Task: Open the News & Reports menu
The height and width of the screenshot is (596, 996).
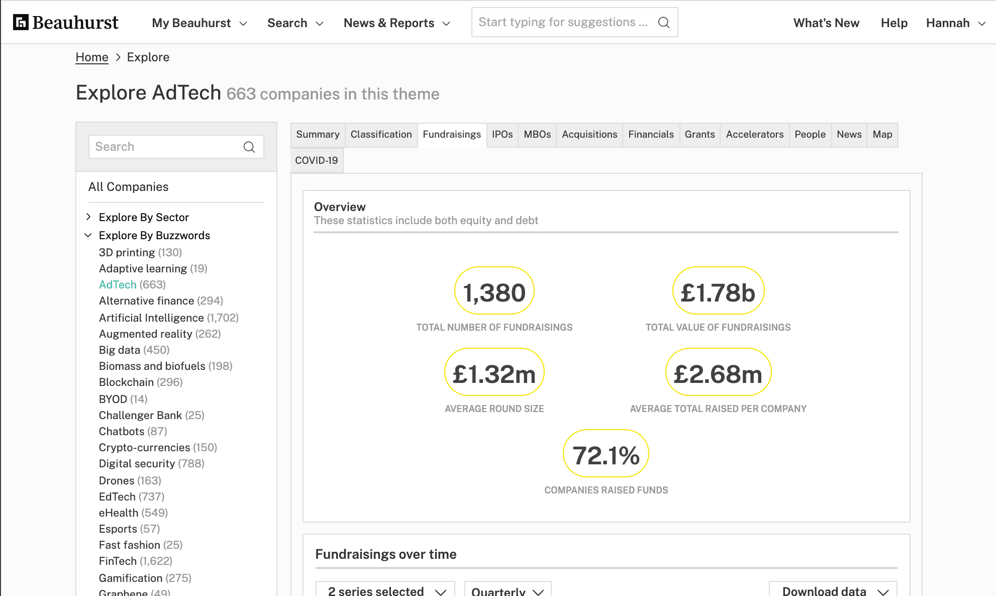Action: coord(396,23)
